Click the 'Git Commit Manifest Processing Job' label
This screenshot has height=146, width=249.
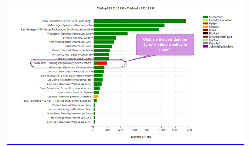(x=69, y=80)
